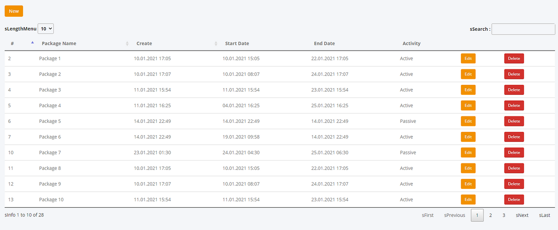The image size is (558, 230).
Task: Go to page 2 of results
Action: tap(491, 215)
